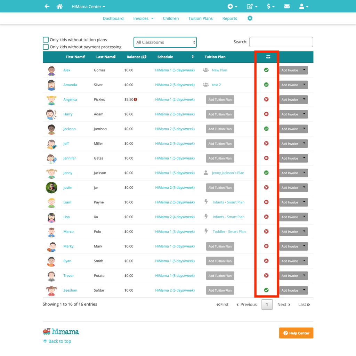Enable Only kids without tuition plans
This screenshot has width=356, height=356.
tap(46, 40)
